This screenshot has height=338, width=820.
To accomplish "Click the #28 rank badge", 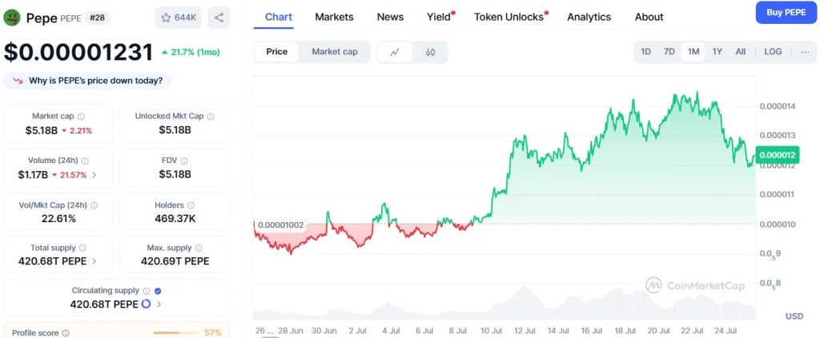I will pyautogui.click(x=97, y=18).
